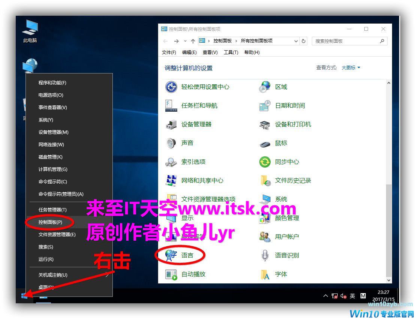
Task: Select 控制面板(P) in context menu
Action: (x=69, y=222)
